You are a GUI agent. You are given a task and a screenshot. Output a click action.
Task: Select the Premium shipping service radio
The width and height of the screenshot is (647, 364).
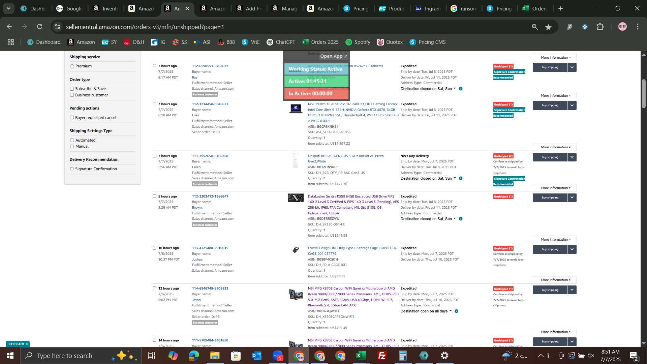pos(72,66)
